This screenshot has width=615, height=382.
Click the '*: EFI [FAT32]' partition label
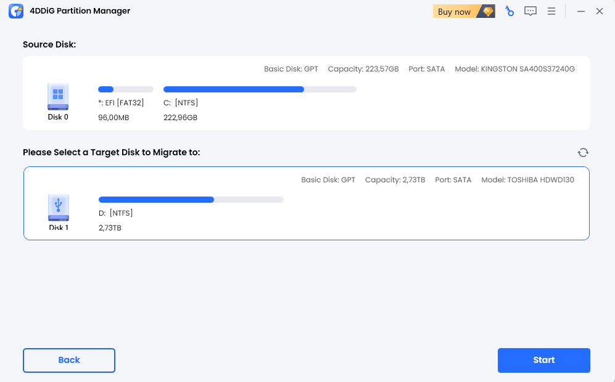point(121,103)
